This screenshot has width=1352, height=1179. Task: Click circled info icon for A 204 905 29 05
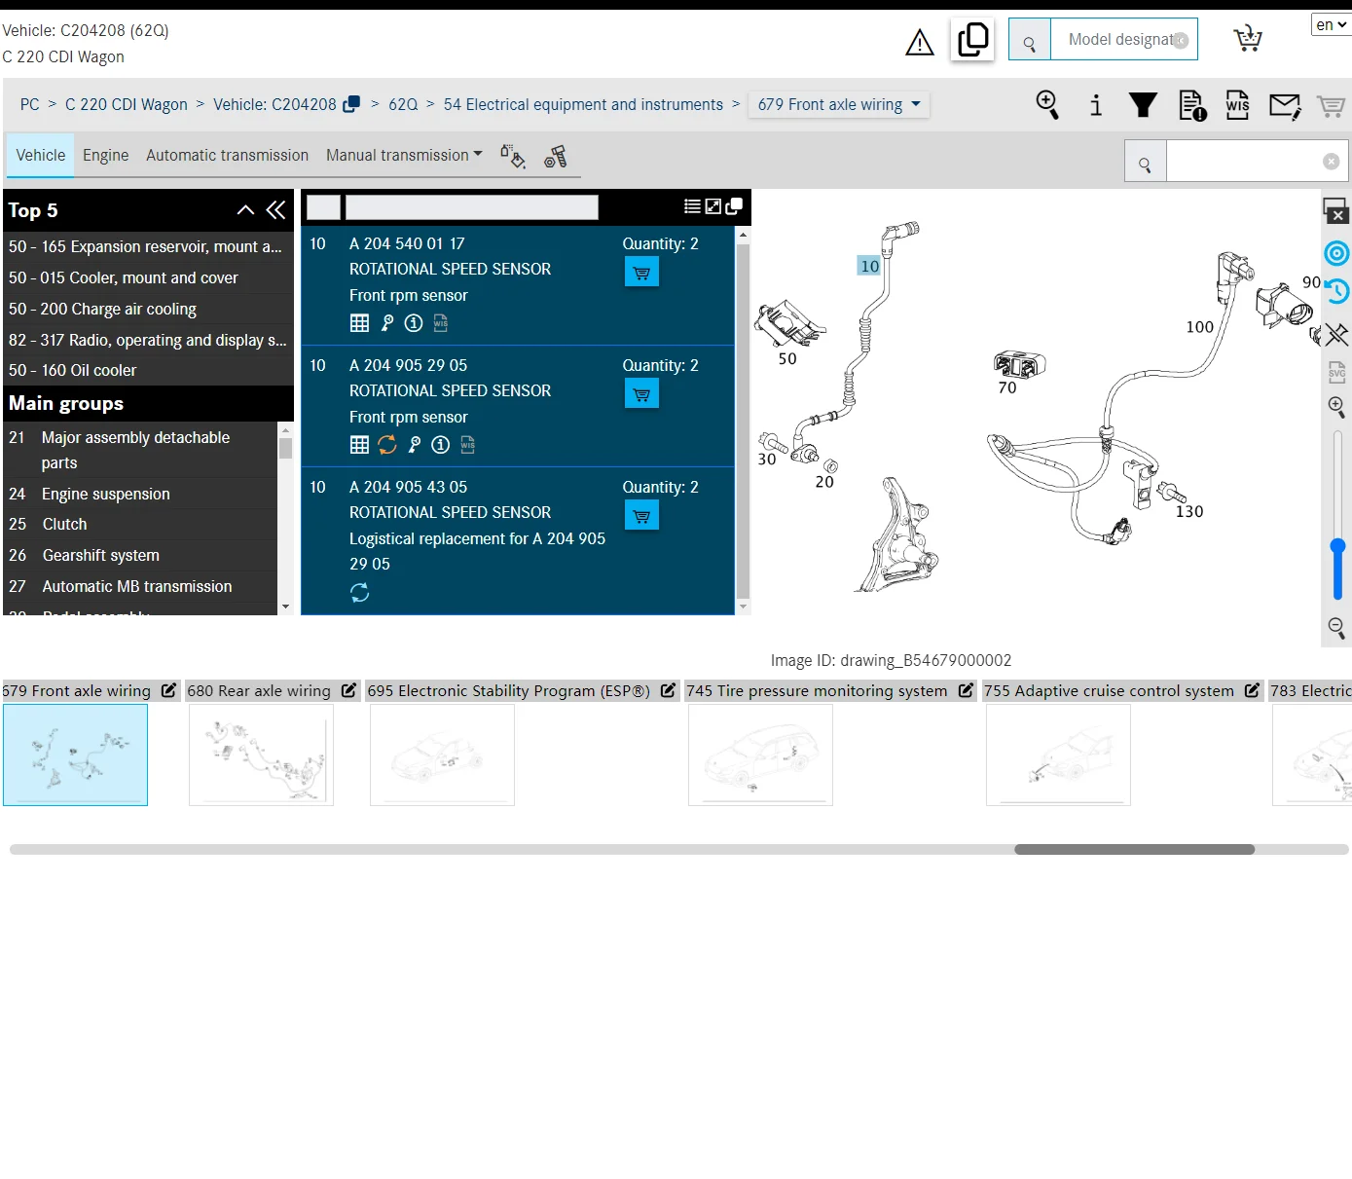(441, 445)
